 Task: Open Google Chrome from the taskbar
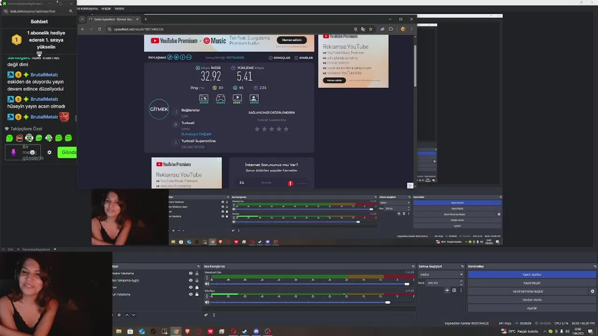coord(176,331)
